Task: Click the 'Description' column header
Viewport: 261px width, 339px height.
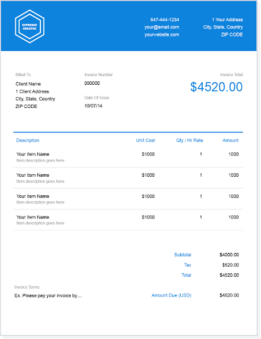Action: coord(28,140)
